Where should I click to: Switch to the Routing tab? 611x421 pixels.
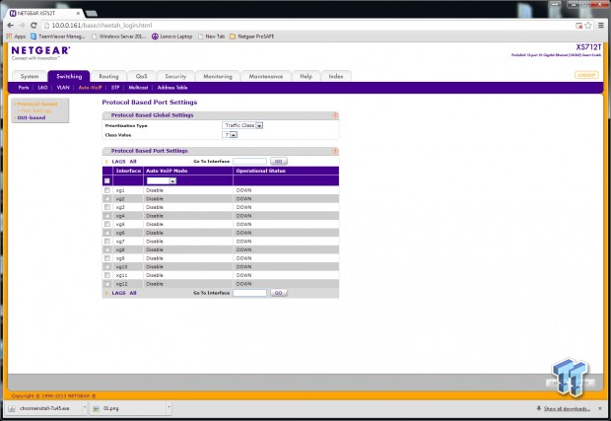(x=108, y=76)
